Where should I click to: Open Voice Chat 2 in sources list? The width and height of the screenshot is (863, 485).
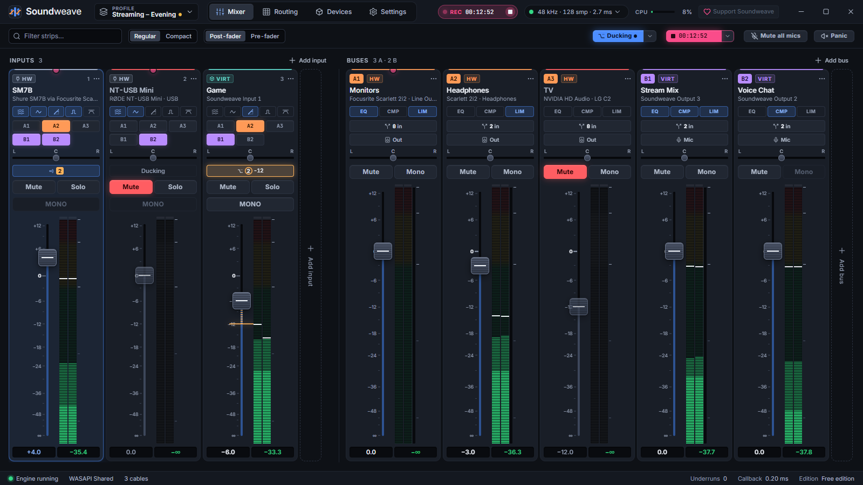pyautogui.click(x=782, y=126)
